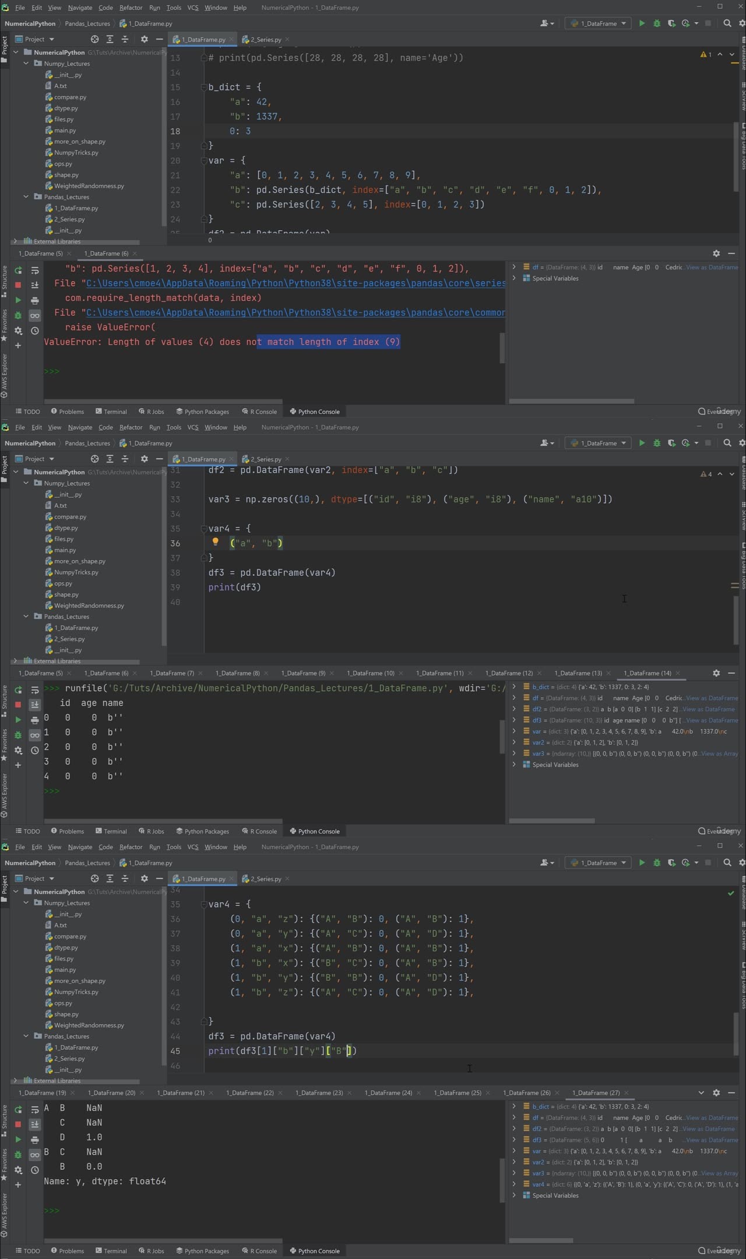Image resolution: width=746 pixels, height=1259 pixels.
Task: Open the pandas core common file path link
Action: pos(295,312)
